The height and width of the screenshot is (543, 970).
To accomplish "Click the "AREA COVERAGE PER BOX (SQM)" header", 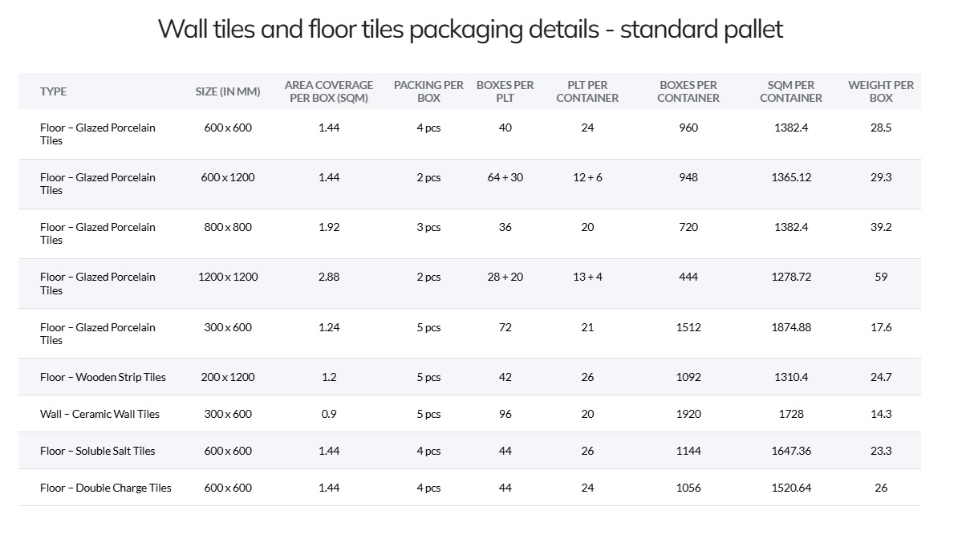I will coord(329,91).
